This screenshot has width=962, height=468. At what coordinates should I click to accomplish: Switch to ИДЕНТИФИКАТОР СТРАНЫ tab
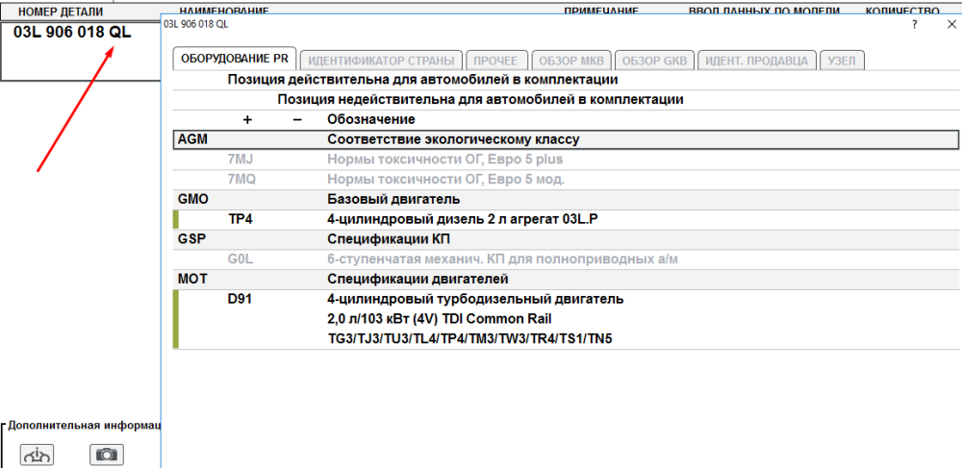381,60
